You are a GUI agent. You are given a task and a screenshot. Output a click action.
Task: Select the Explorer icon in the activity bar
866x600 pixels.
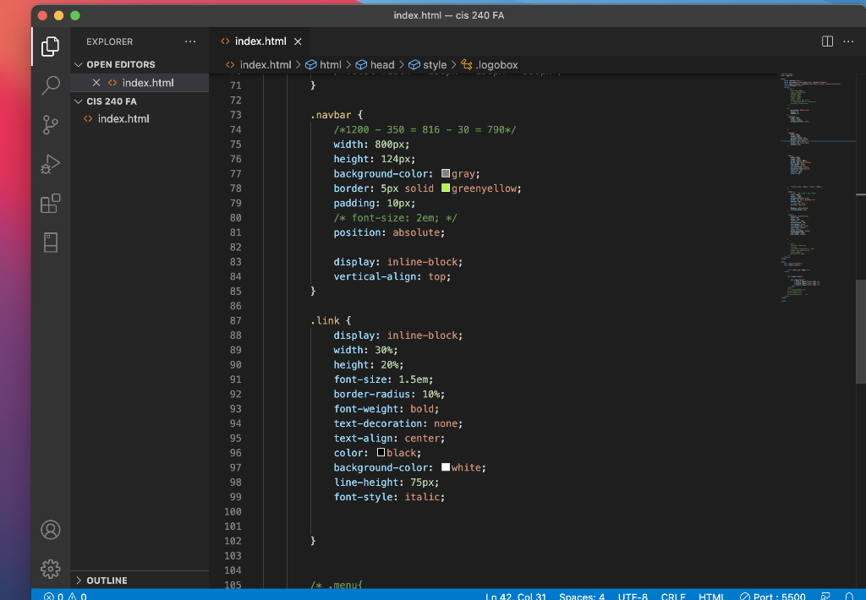click(50, 46)
